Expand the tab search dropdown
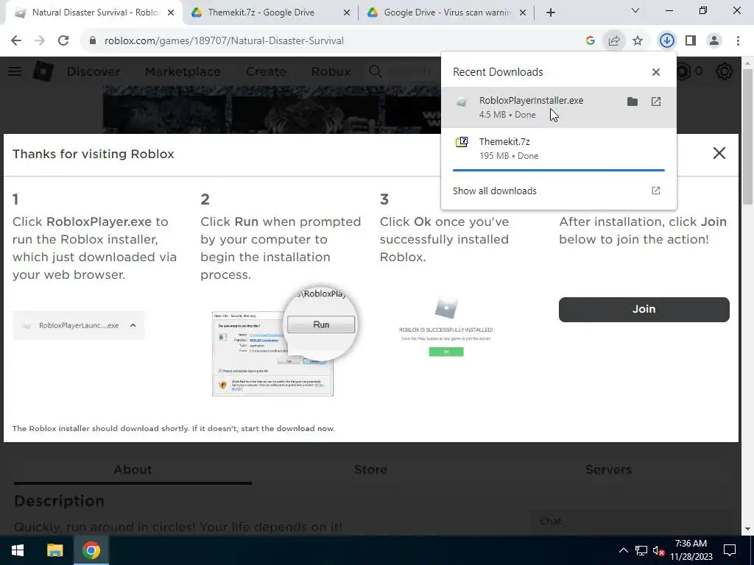 click(x=635, y=10)
